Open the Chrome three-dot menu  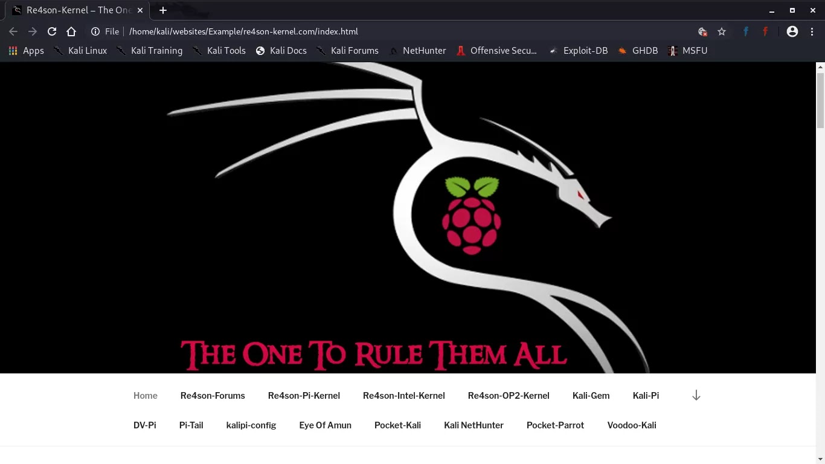812,31
